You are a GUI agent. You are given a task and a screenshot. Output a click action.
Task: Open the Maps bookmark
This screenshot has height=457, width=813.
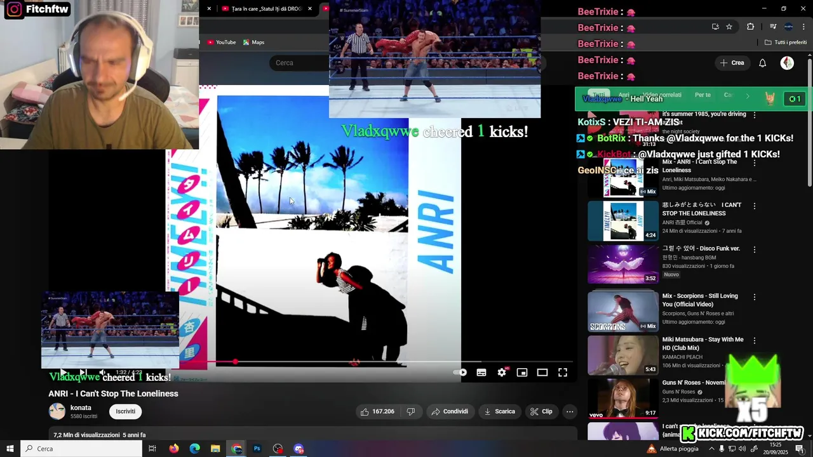(x=253, y=43)
